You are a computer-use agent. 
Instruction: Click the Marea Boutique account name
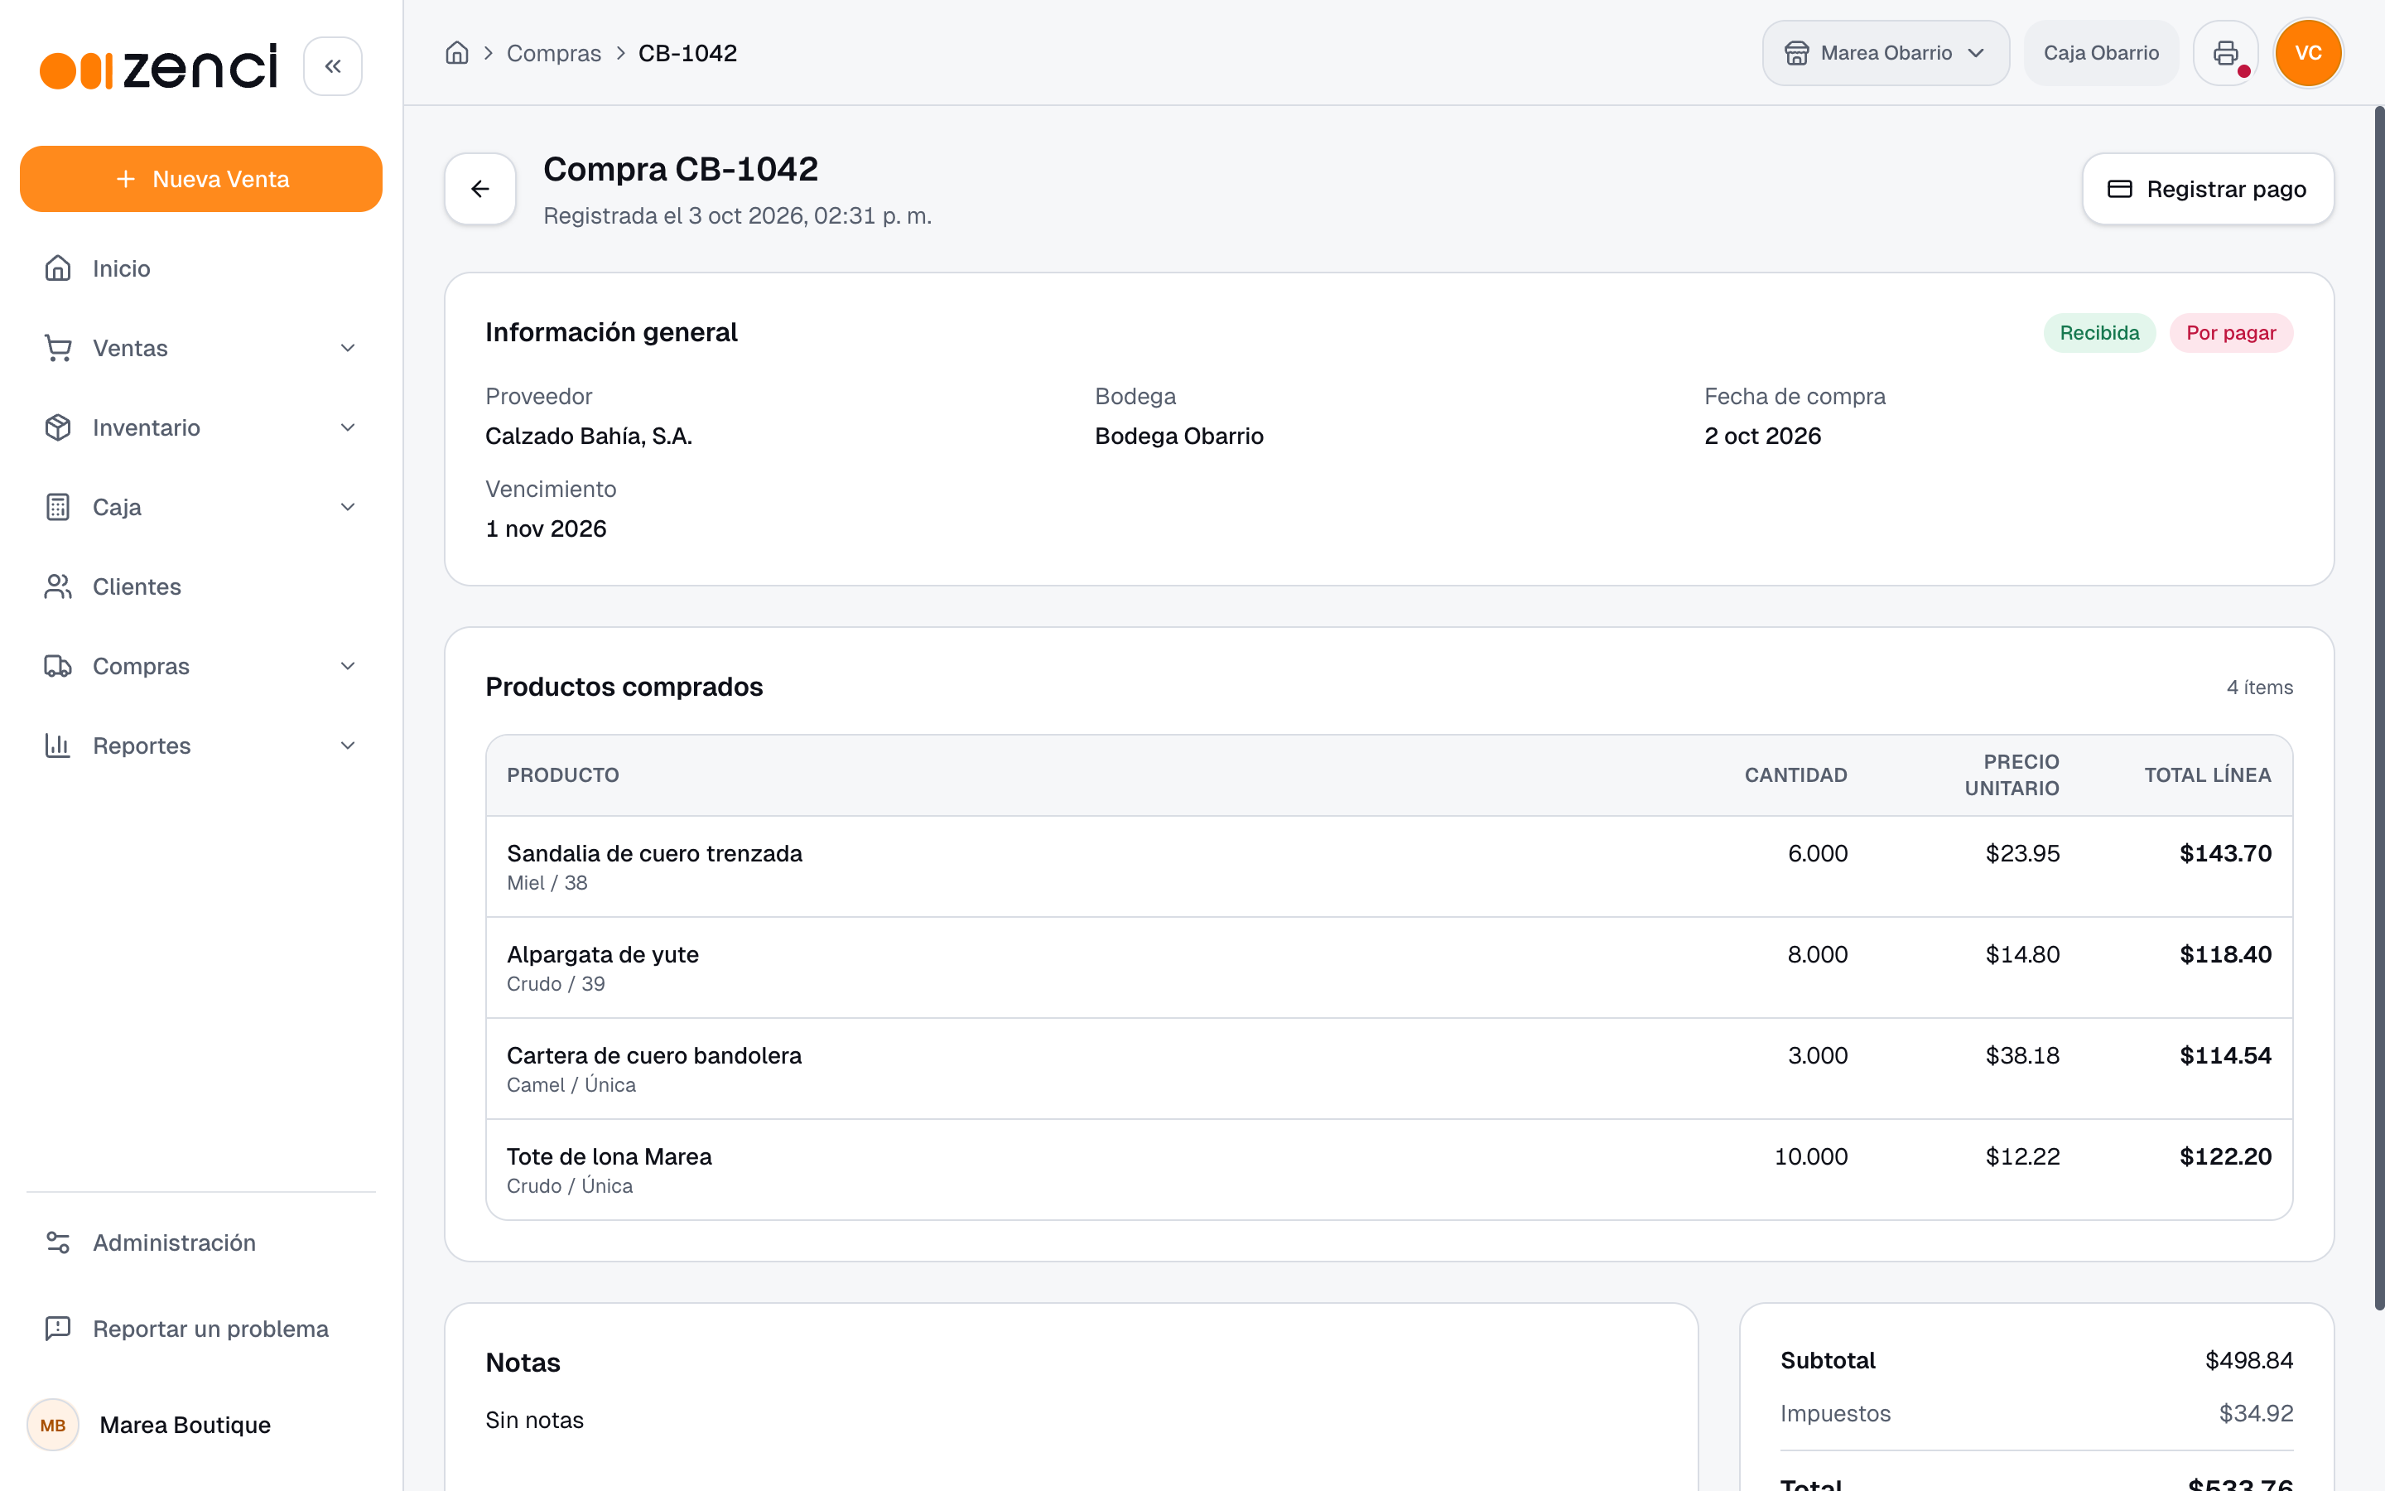[185, 1425]
